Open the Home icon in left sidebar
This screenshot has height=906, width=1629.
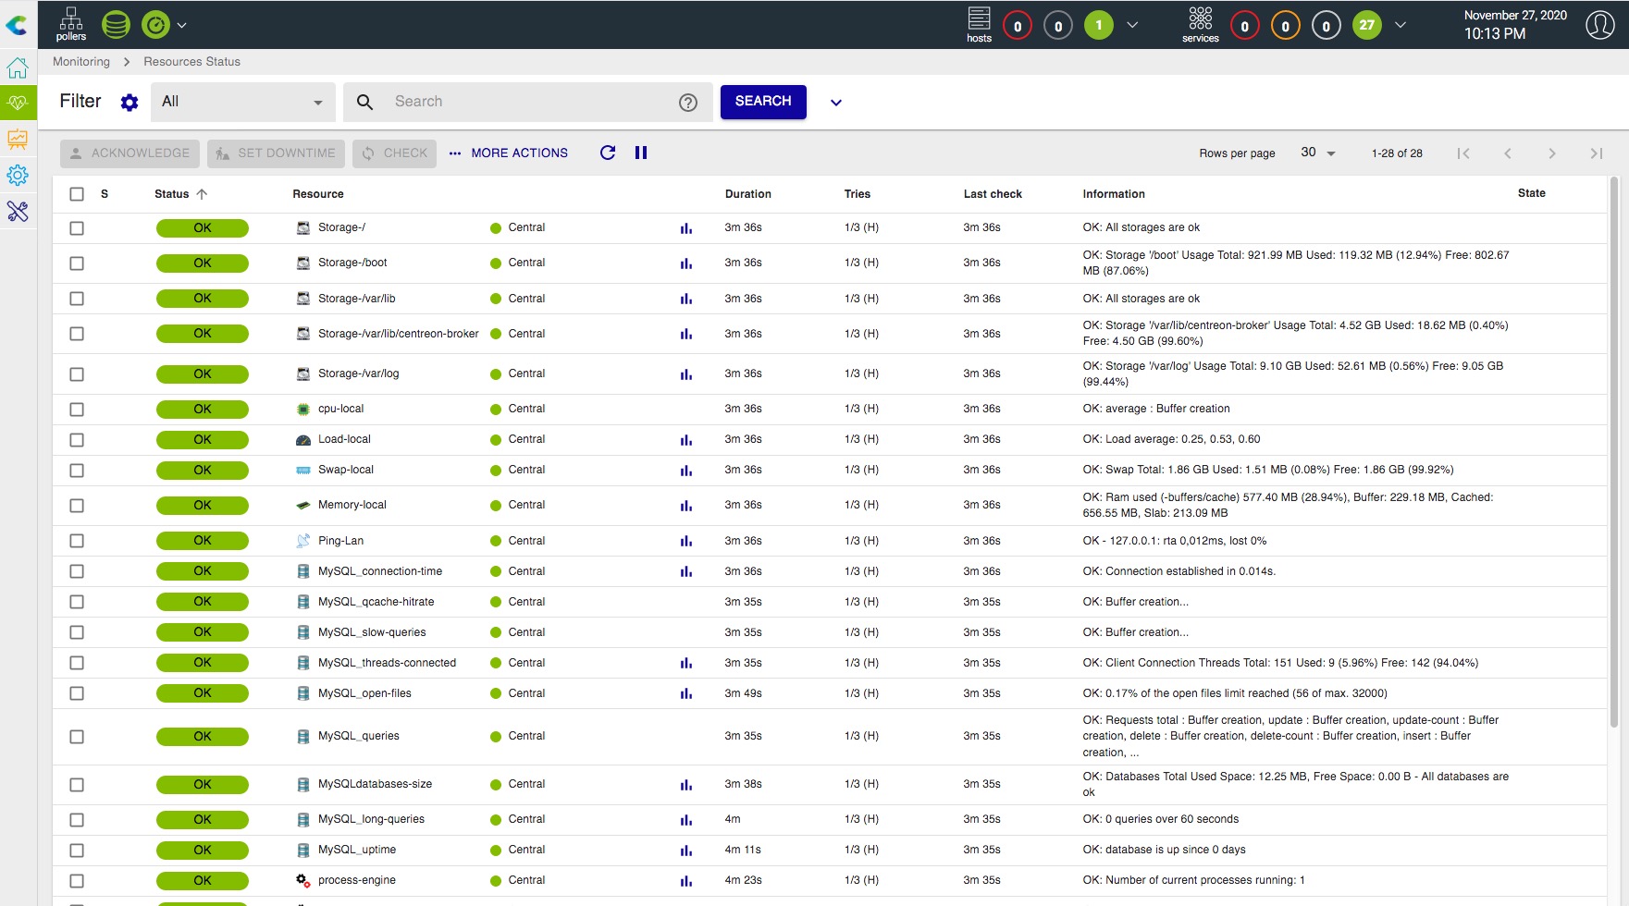coord(18,68)
